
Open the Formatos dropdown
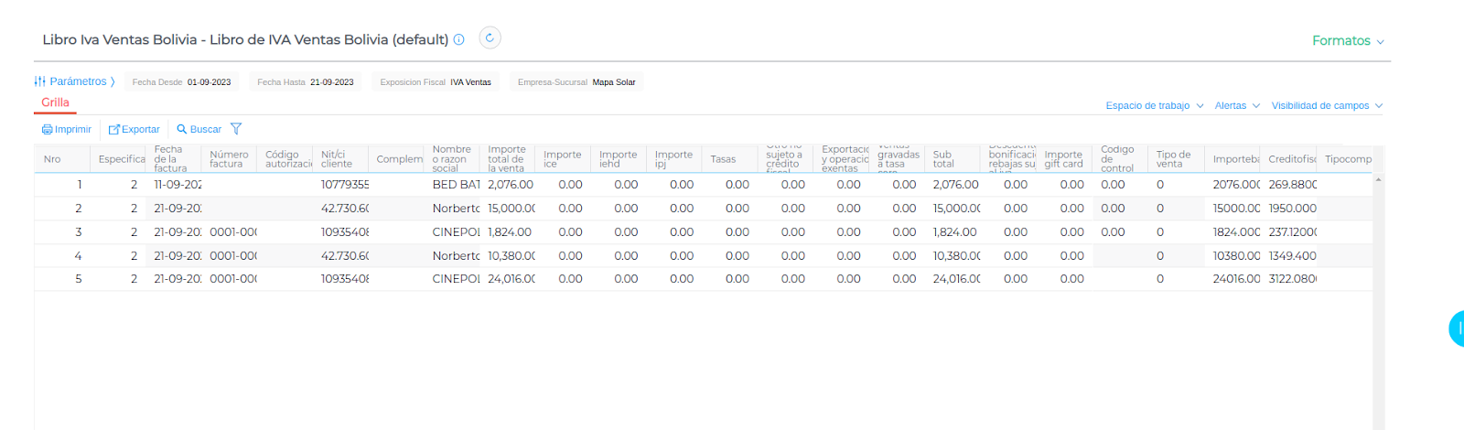coord(1347,41)
